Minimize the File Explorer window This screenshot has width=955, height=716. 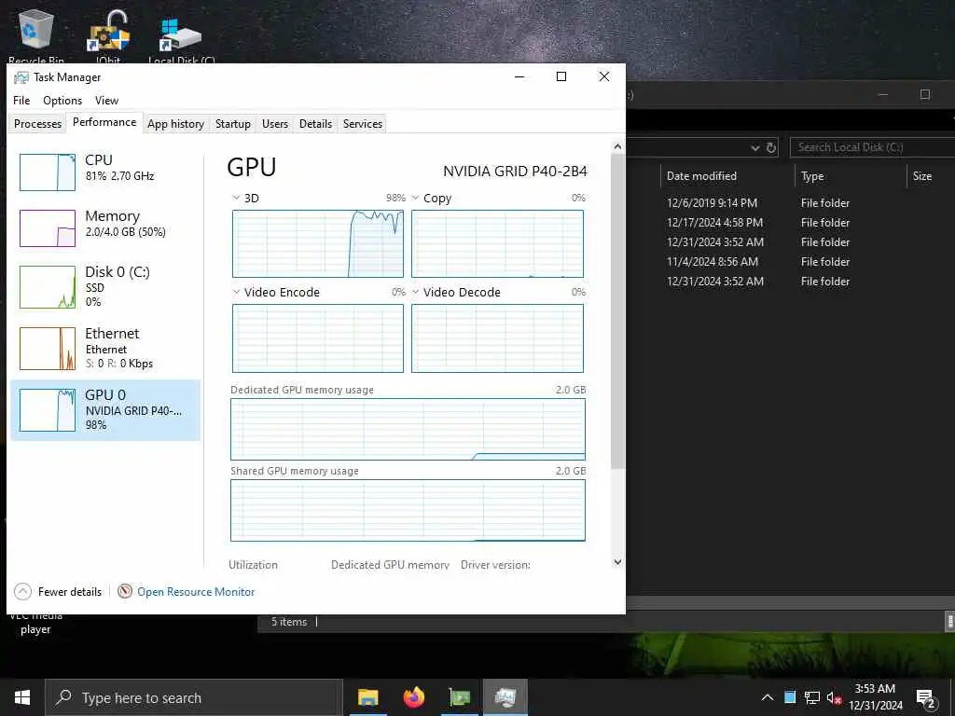coord(883,94)
